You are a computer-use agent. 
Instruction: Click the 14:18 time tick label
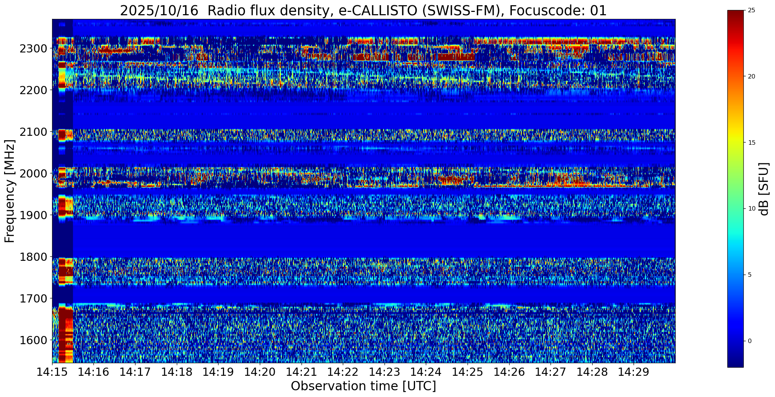tap(177, 372)
